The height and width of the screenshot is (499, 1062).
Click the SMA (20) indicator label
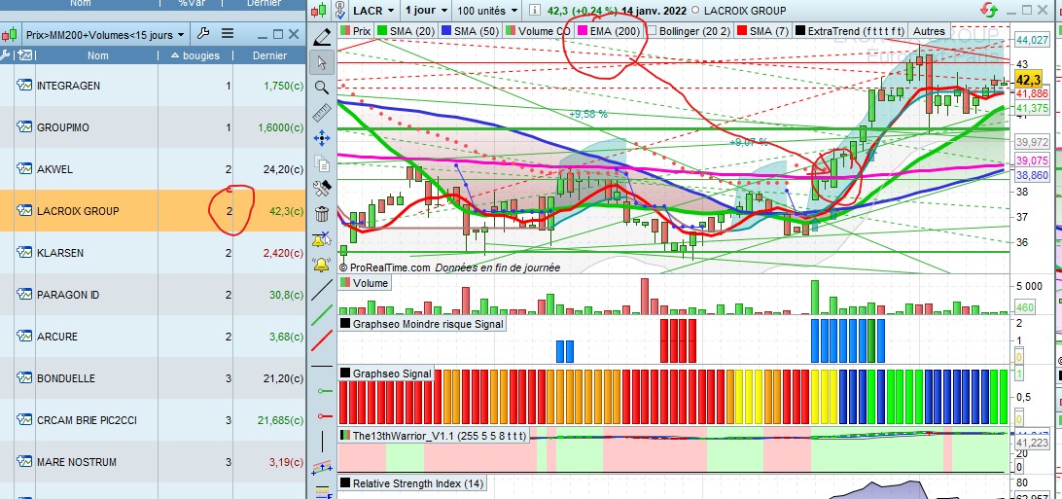406,31
